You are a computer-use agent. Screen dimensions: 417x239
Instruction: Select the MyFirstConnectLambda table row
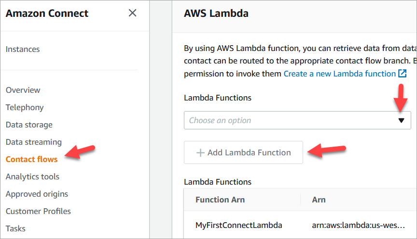(239, 225)
